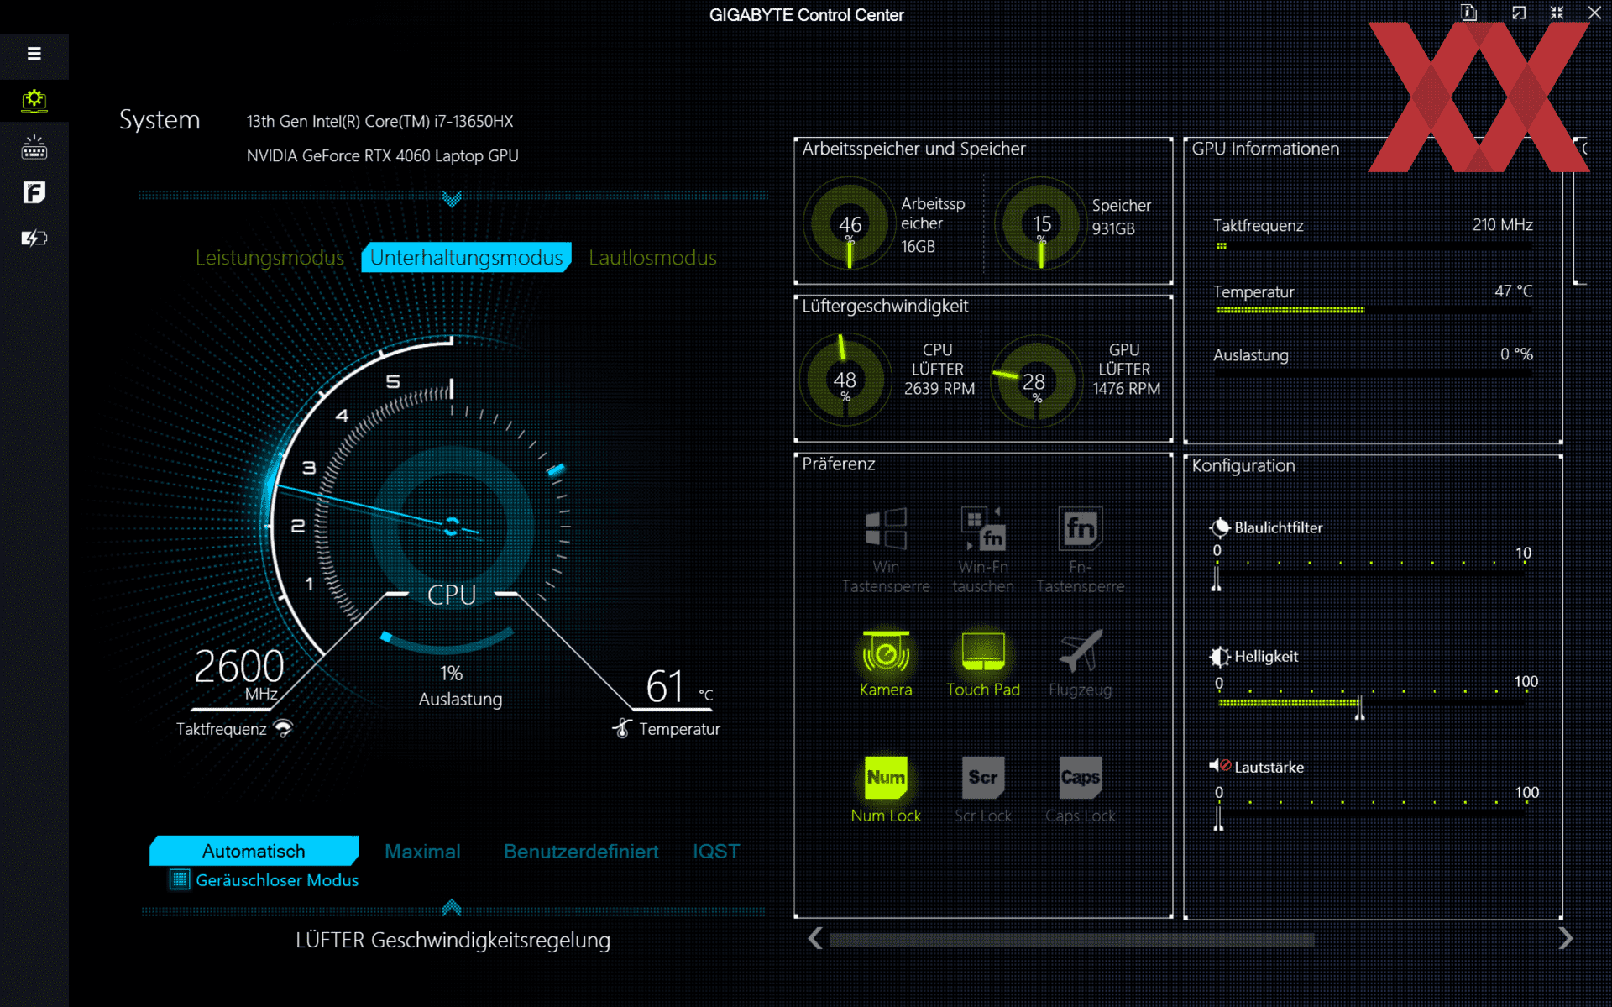Image resolution: width=1612 pixels, height=1007 pixels.
Task: Click the restore window icon in title bar
Action: 1519,13
